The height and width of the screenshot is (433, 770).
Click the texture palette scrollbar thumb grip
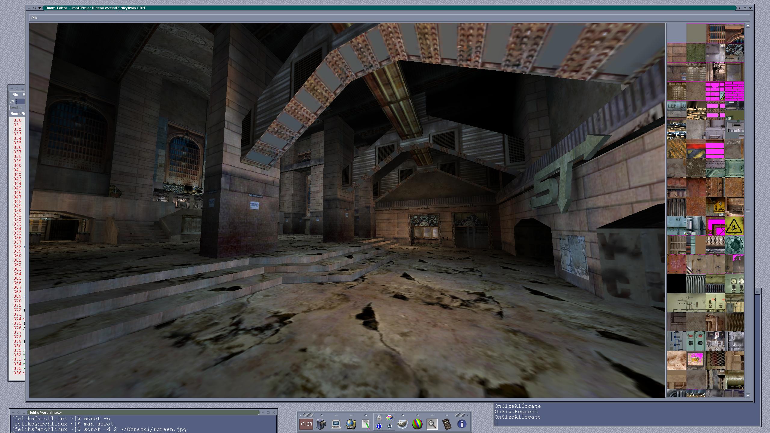748,210
